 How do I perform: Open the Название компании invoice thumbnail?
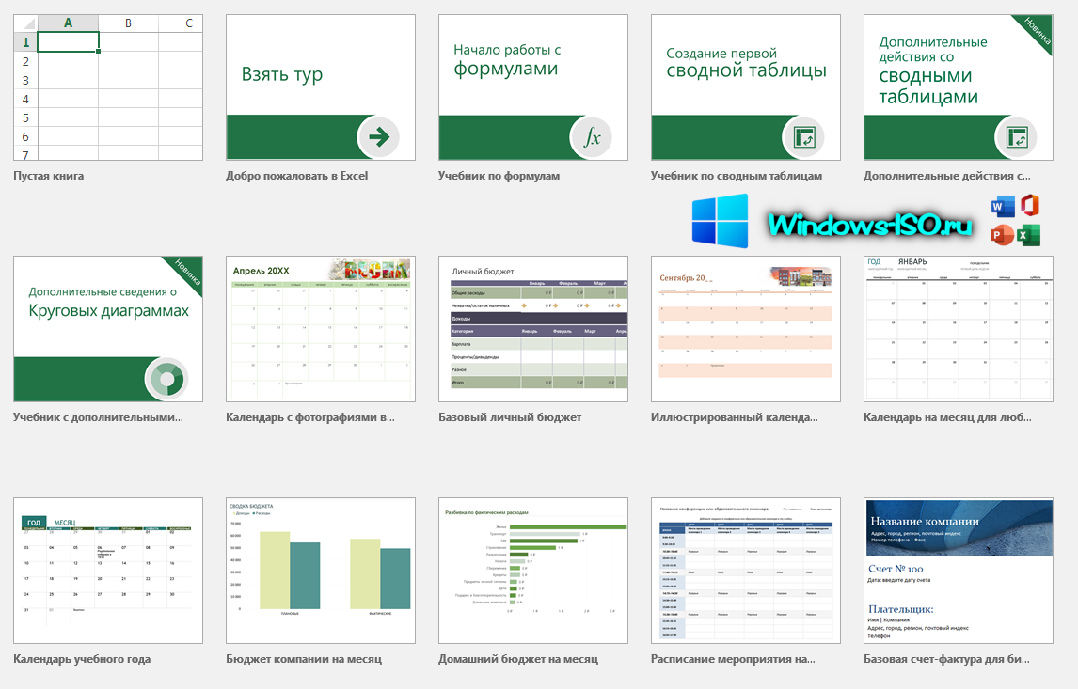[x=958, y=571]
